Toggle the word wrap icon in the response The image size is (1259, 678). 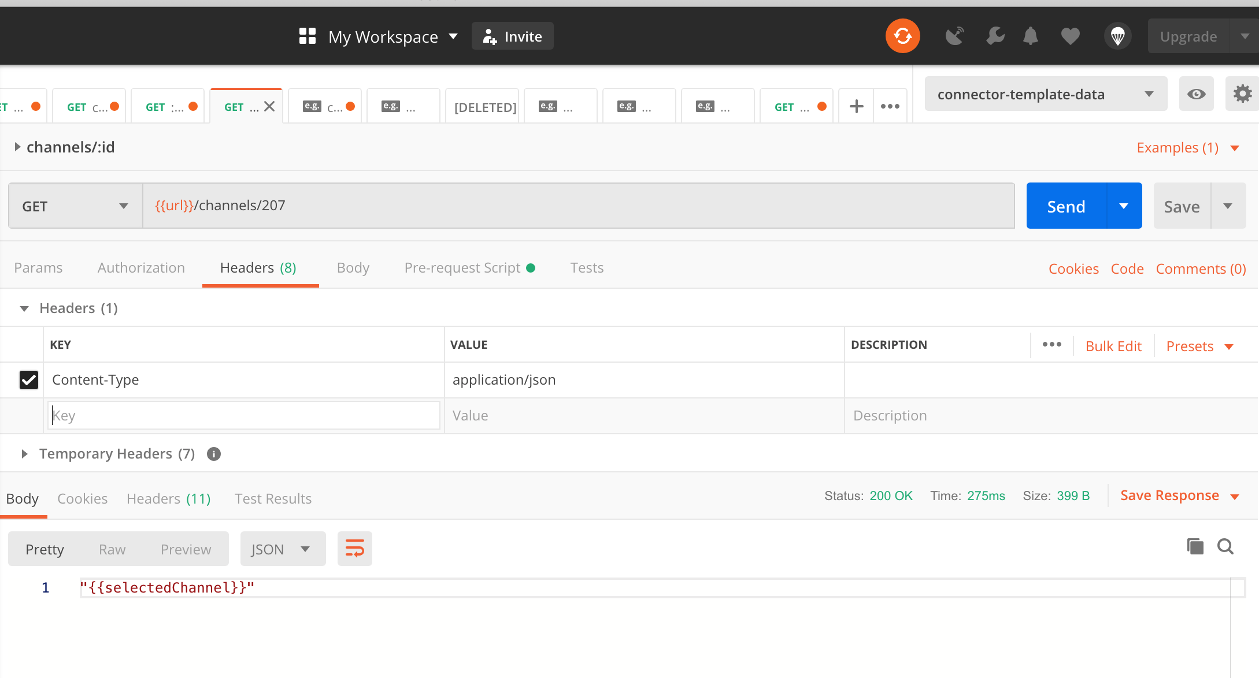click(354, 549)
